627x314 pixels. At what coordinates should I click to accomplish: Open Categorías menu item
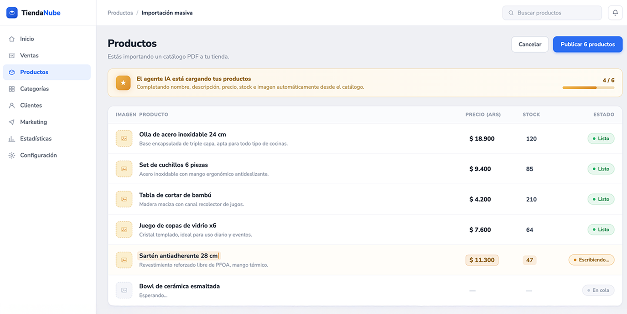click(47, 89)
